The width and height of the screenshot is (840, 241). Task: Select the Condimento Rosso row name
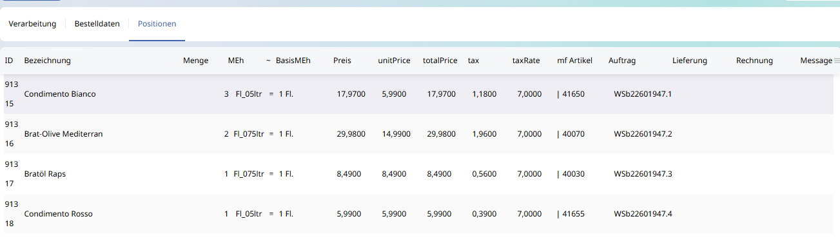58,214
